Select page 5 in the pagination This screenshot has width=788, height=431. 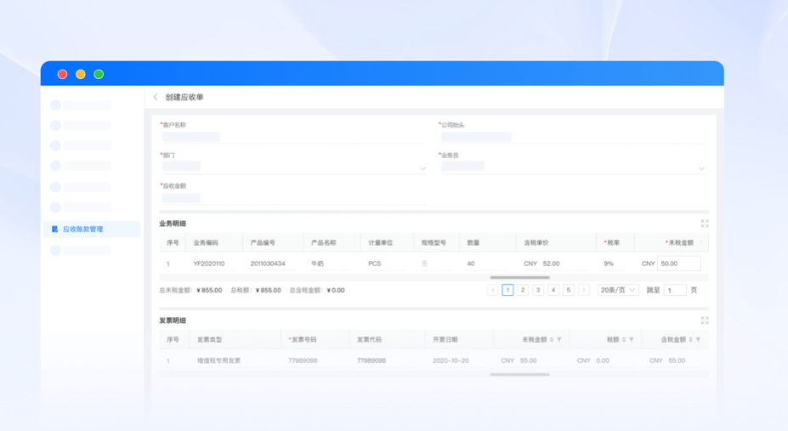click(x=569, y=291)
